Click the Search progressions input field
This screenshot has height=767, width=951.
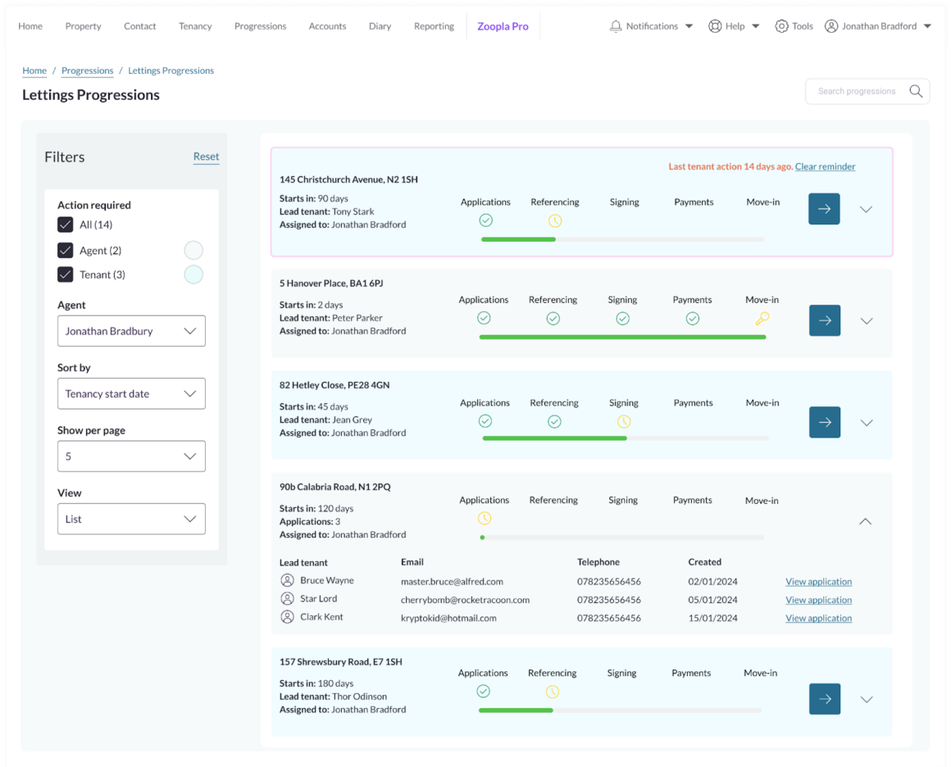click(x=857, y=91)
